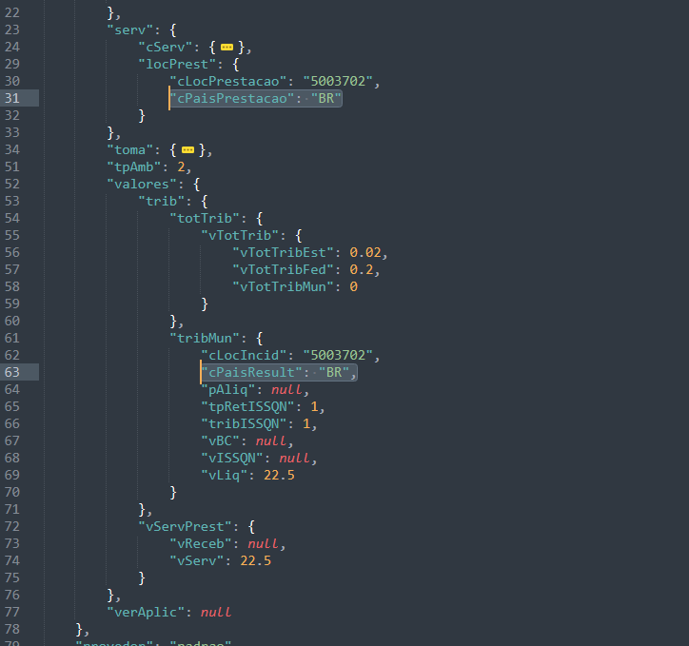The image size is (689, 646).
Task: Place cursor on "cPaisPrestacao" key
Action: point(228,98)
